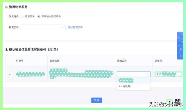This screenshot has height=110, width=186.
Task: Select the 手动输入物流单号 radio option
Action: point(39,17)
